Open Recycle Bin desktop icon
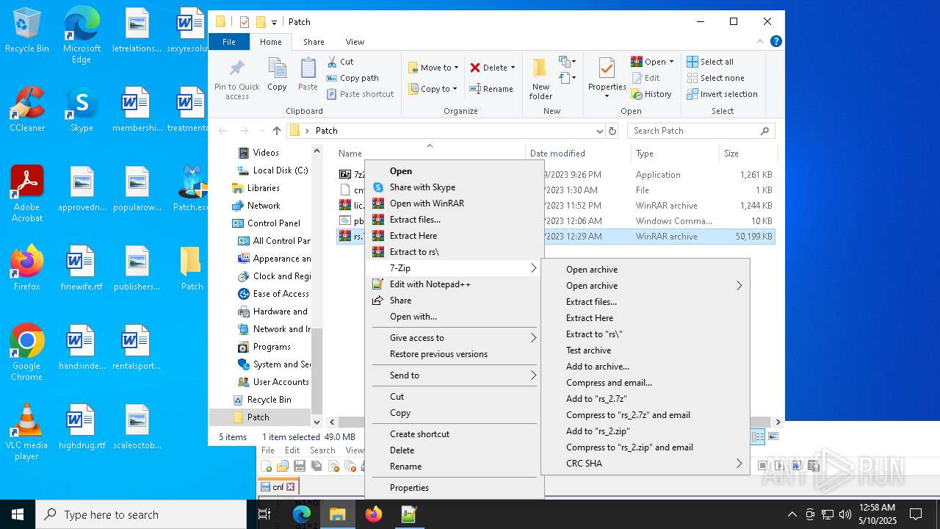940x529 pixels. tap(27, 31)
